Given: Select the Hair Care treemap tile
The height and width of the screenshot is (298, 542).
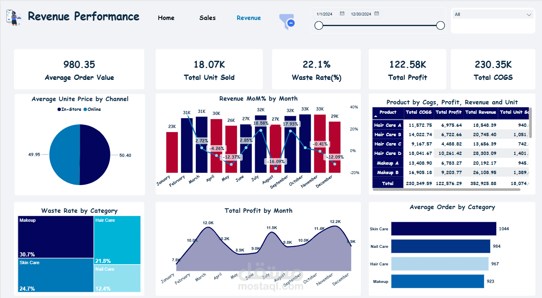Looking at the screenshot, I should 117,240.
